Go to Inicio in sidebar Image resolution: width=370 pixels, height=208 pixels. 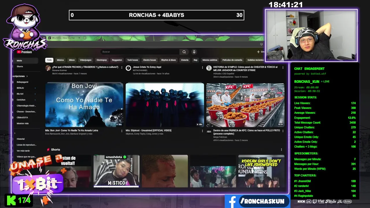tap(25, 61)
